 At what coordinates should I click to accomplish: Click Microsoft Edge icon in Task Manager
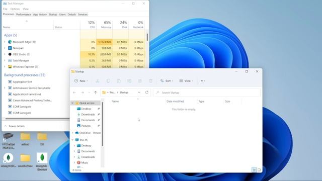(x=10, y=42)
